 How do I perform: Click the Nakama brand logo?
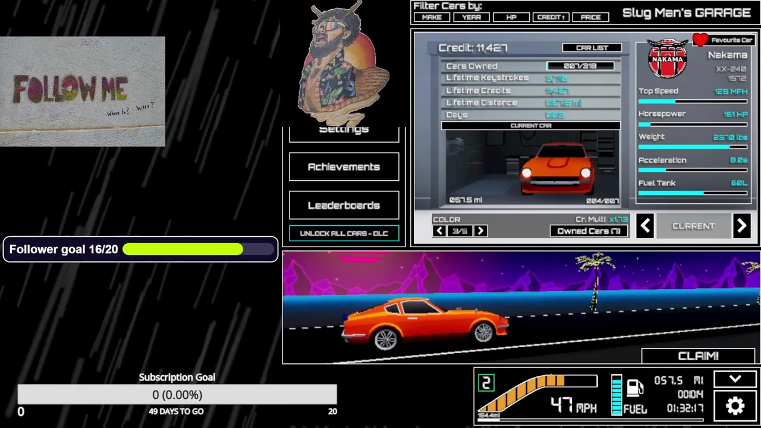pos(667,58)
